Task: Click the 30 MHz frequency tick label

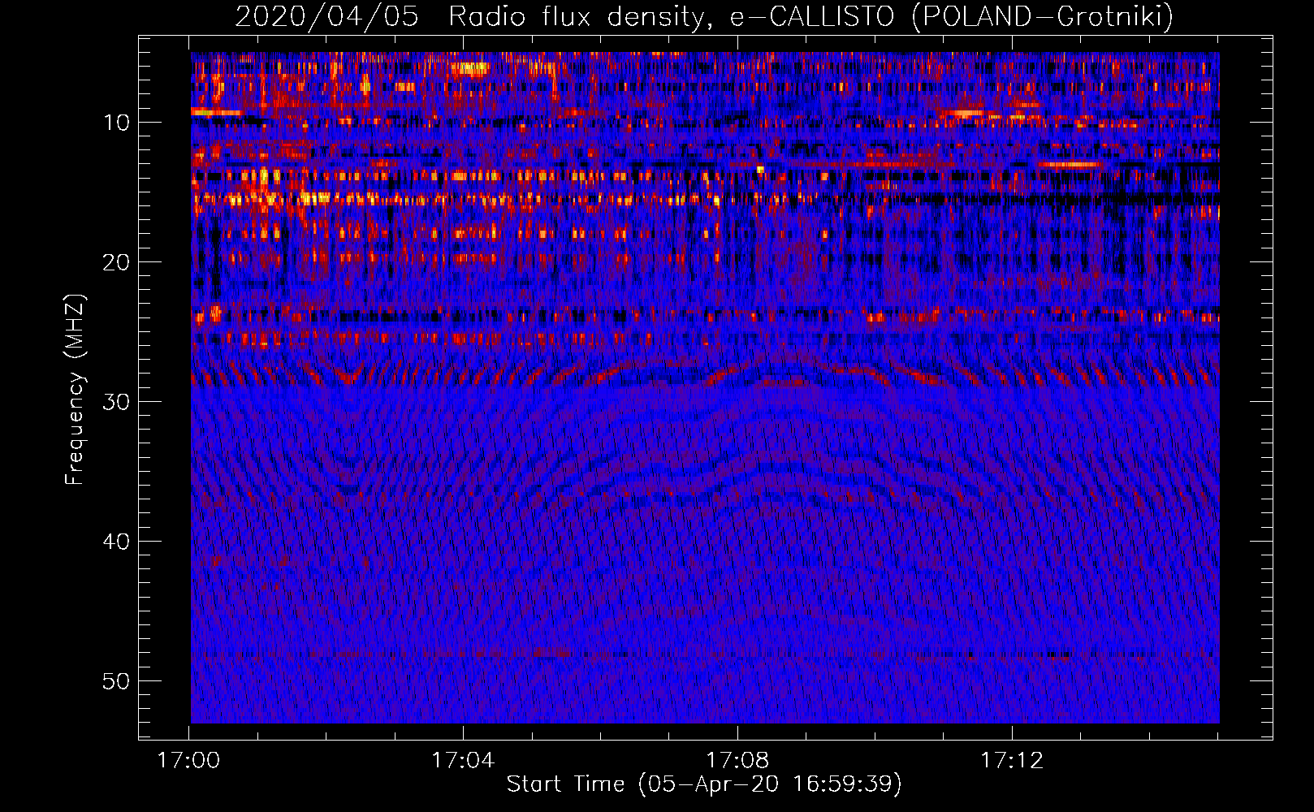Action: click(117, 402)
